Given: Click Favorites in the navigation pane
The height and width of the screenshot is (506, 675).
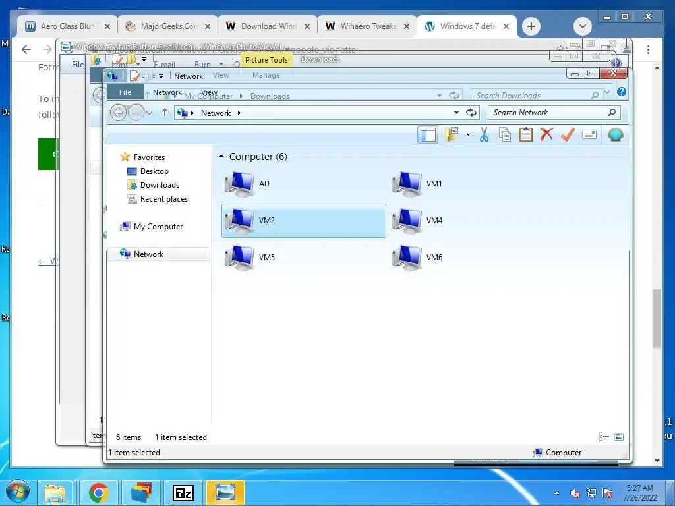Looking at the screenshot, I should click(x=149, y=157).
